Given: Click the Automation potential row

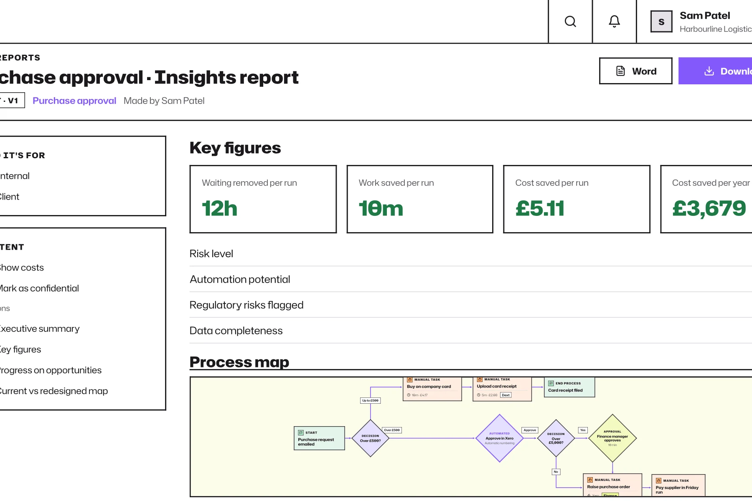Looking at the screenshot, I should pos(471,279).
